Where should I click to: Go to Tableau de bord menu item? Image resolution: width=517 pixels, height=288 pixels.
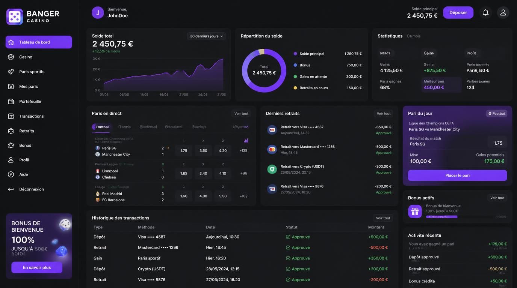[39, 42]
